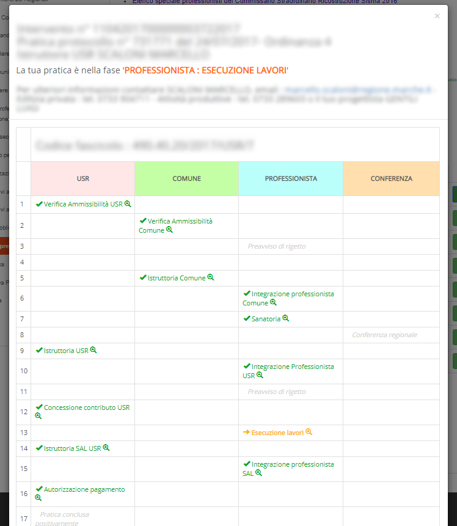Click the Istruttoria USR step
Image resolution: width=457 pixels, height=526 pixels.
pos(66,351)
